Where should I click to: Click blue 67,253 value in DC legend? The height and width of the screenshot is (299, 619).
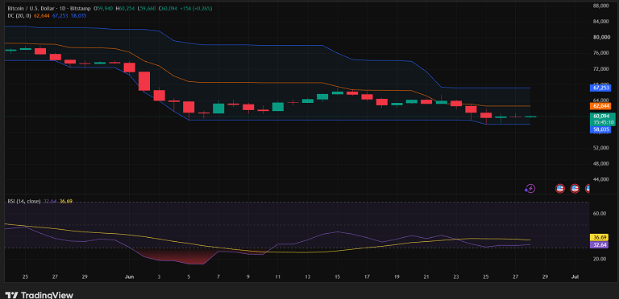pos(60,15)
